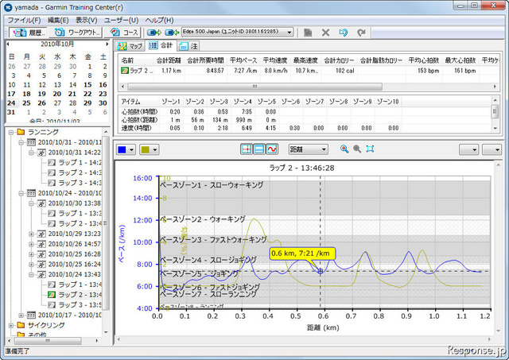Screen dimensions: 509x360
Task: Open the olive graph color dropdown
Action: tap(149, 149)
